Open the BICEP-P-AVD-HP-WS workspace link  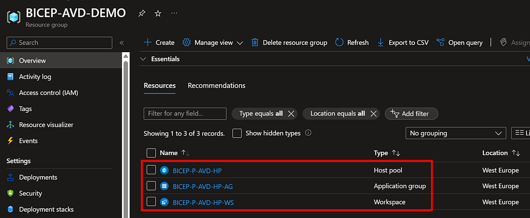[203, 203]
